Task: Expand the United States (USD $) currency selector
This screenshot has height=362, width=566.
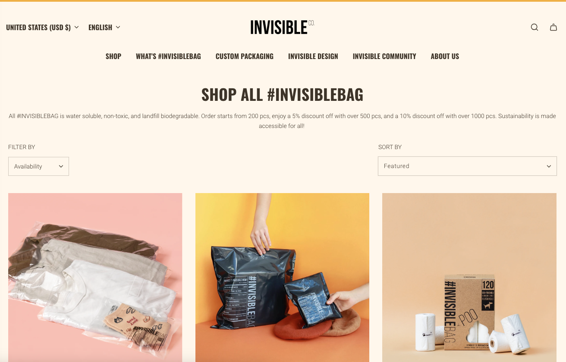Action: point(42,27)
